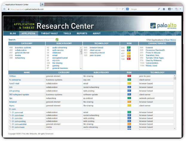Click the application table scroll down arrow
186x141 pixels.
click(x=175, y=128)
